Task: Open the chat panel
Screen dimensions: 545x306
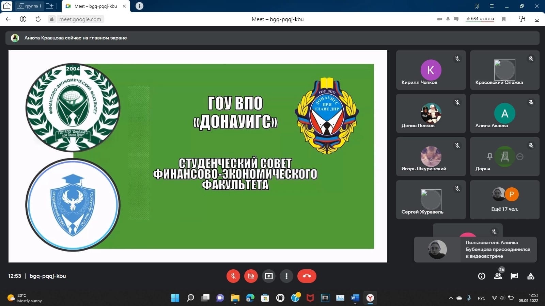Action: [514, 276]
